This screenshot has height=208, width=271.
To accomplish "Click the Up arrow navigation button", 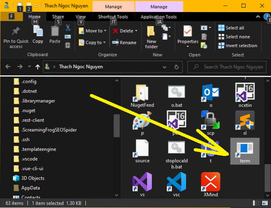I will point(38,67).
